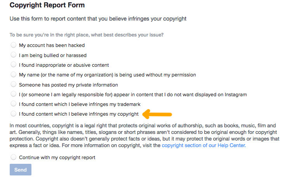Click the label text 'My account has been hacked'

(52, 45)
